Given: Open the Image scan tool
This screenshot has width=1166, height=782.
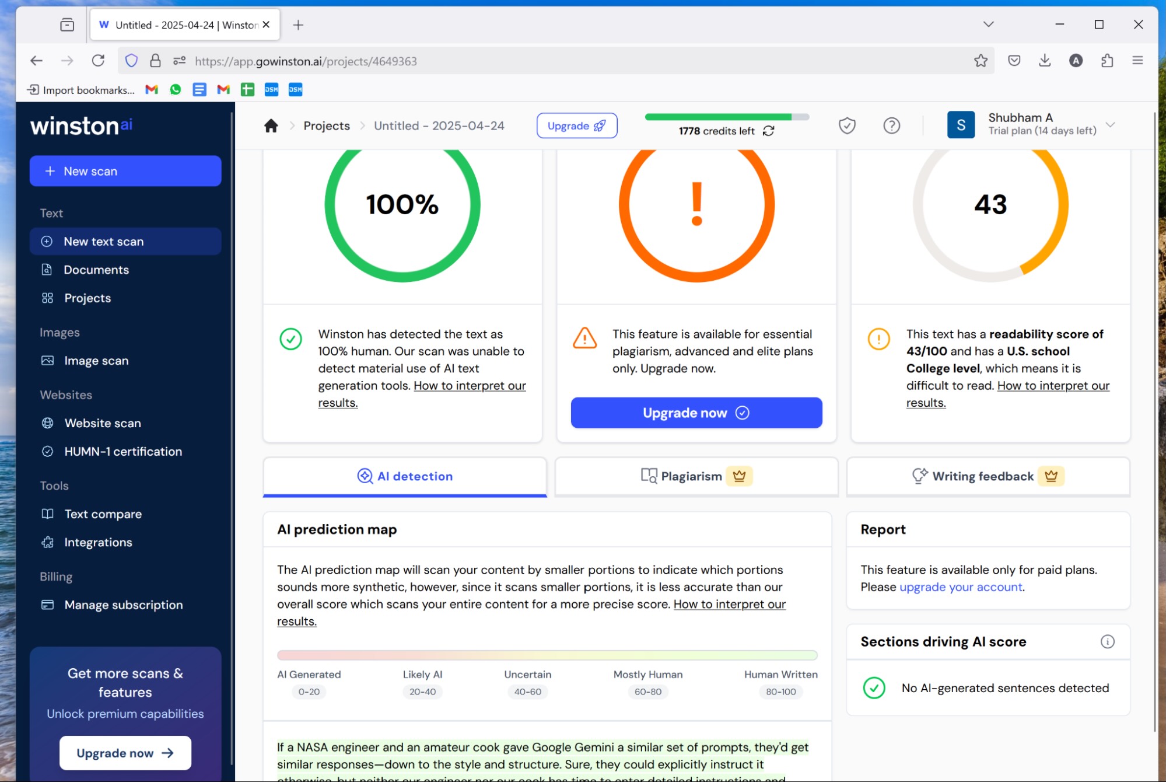Looking at the screenshot, I should pyautogui.click(x=96, y=360).
